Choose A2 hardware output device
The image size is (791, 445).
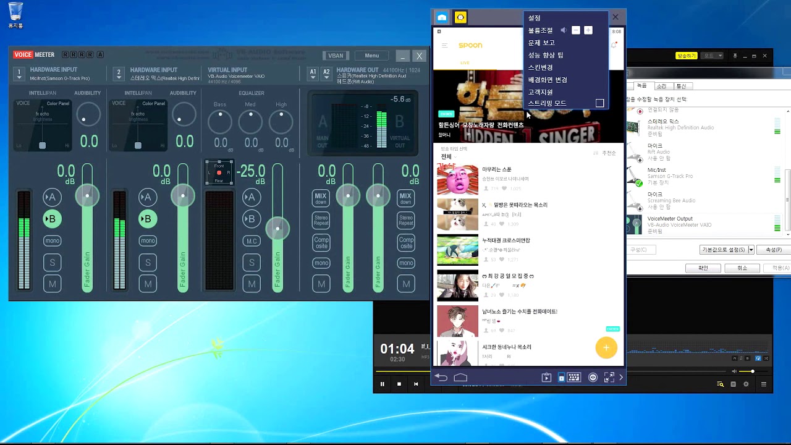click(x=327, y=74)
